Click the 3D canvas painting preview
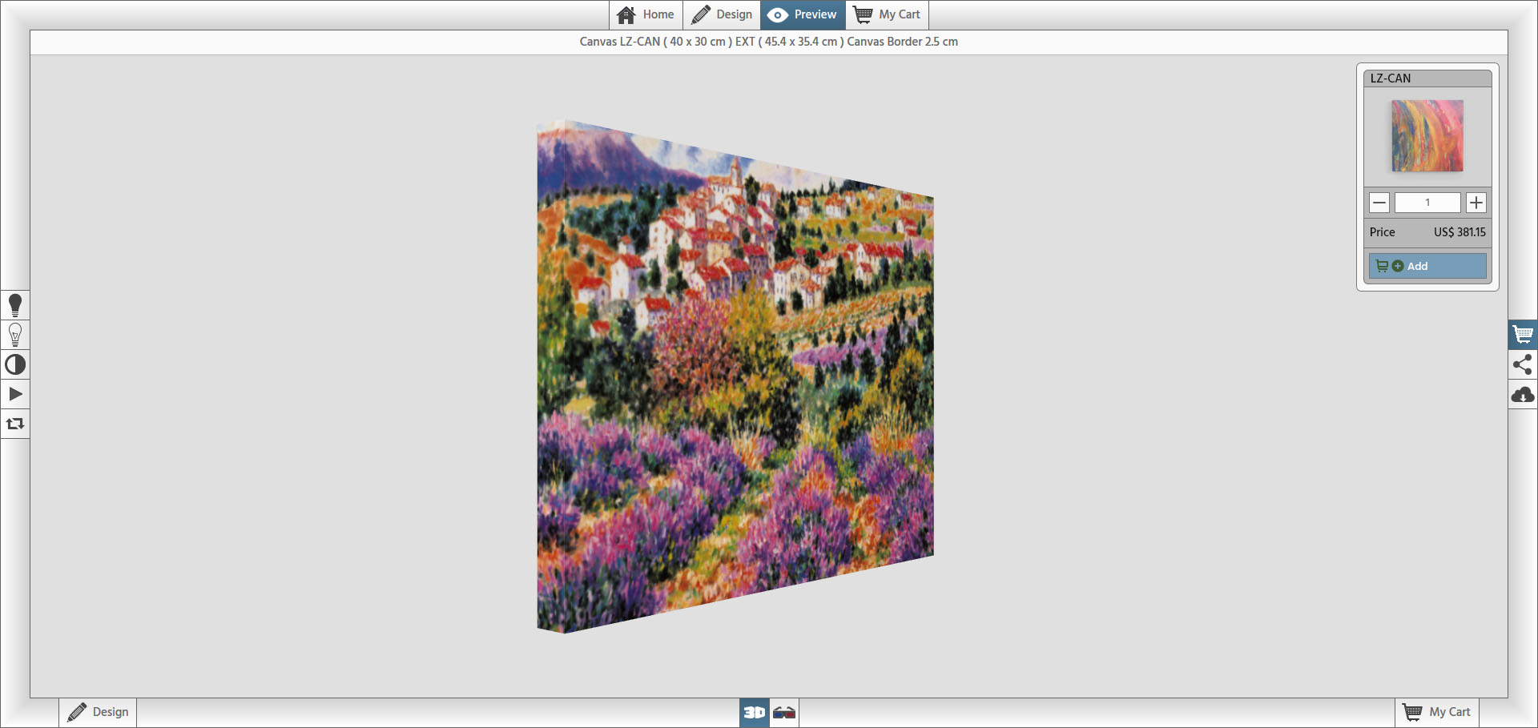 click(x=735, y=376)
